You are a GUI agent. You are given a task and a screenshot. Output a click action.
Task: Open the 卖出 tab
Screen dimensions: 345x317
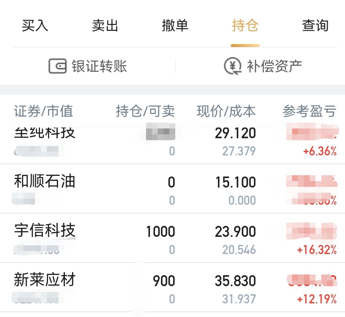[x=105, y=26]
